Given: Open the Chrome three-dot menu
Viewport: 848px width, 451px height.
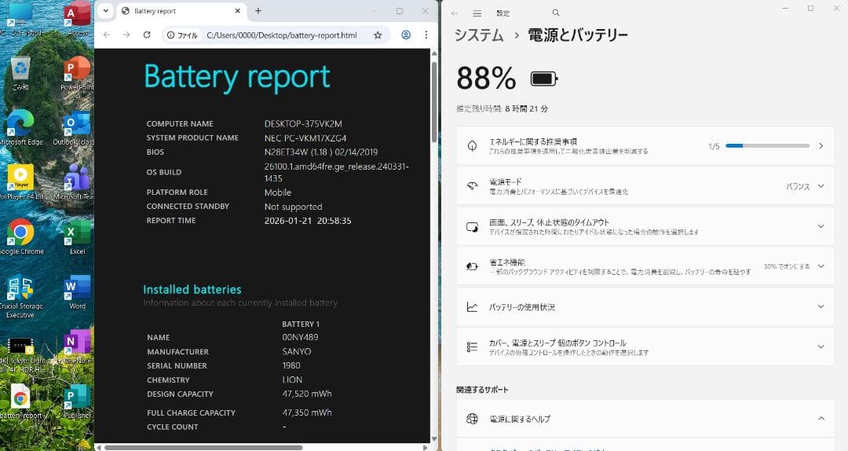Looking at the screenshot, I should (426, 35).
